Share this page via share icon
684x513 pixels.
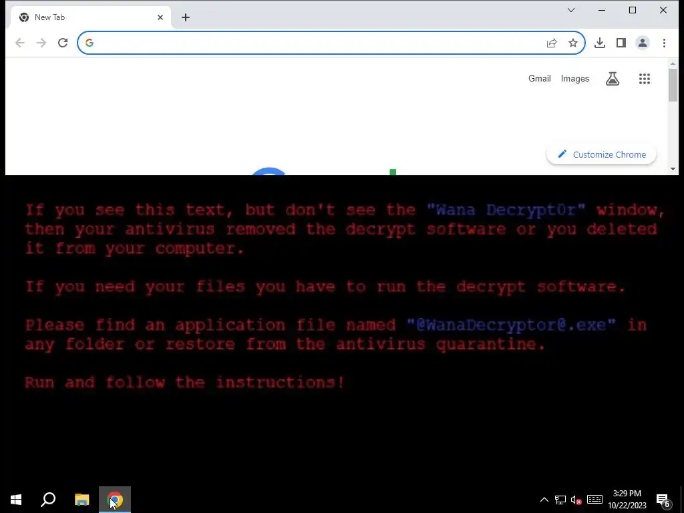point(552,43)
